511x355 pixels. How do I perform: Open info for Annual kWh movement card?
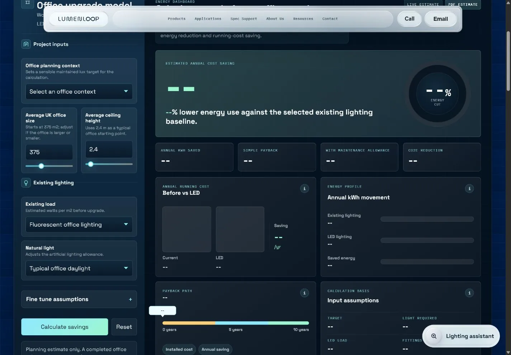[x=469, y=189]
